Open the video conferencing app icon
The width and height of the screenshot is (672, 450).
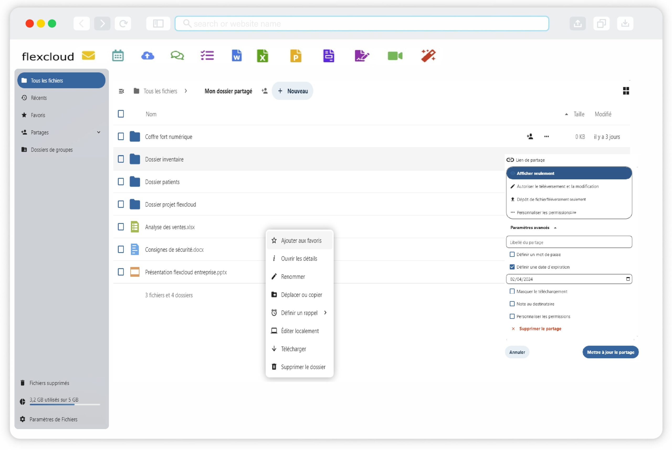click(x=395, y=55)
